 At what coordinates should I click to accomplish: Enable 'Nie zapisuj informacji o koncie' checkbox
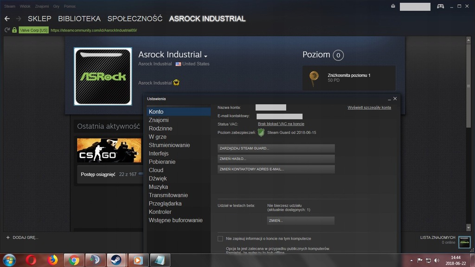(220, 239)
